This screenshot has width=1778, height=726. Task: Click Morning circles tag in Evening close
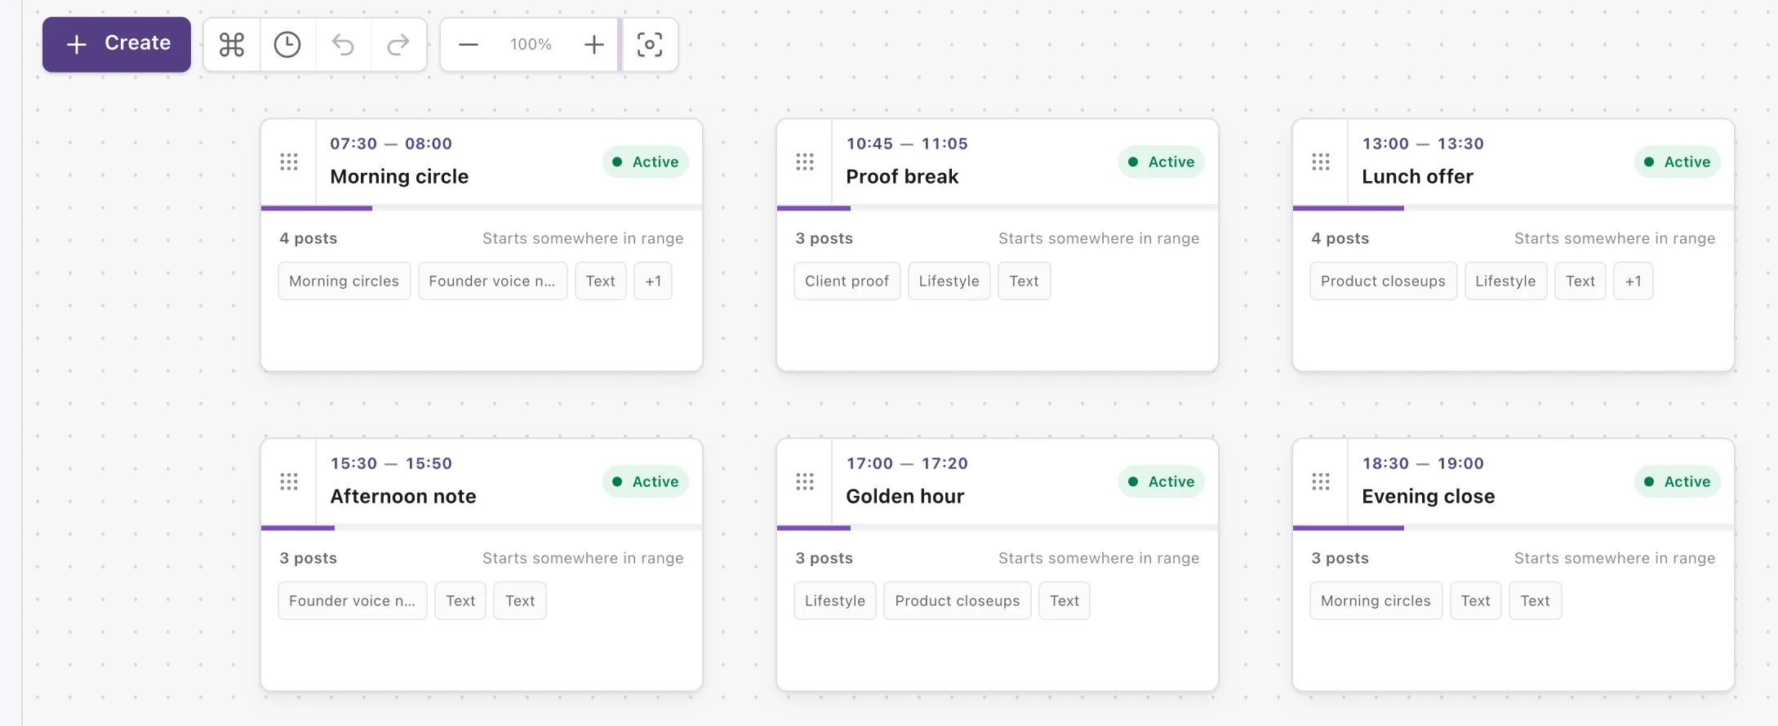point(1376,600)
